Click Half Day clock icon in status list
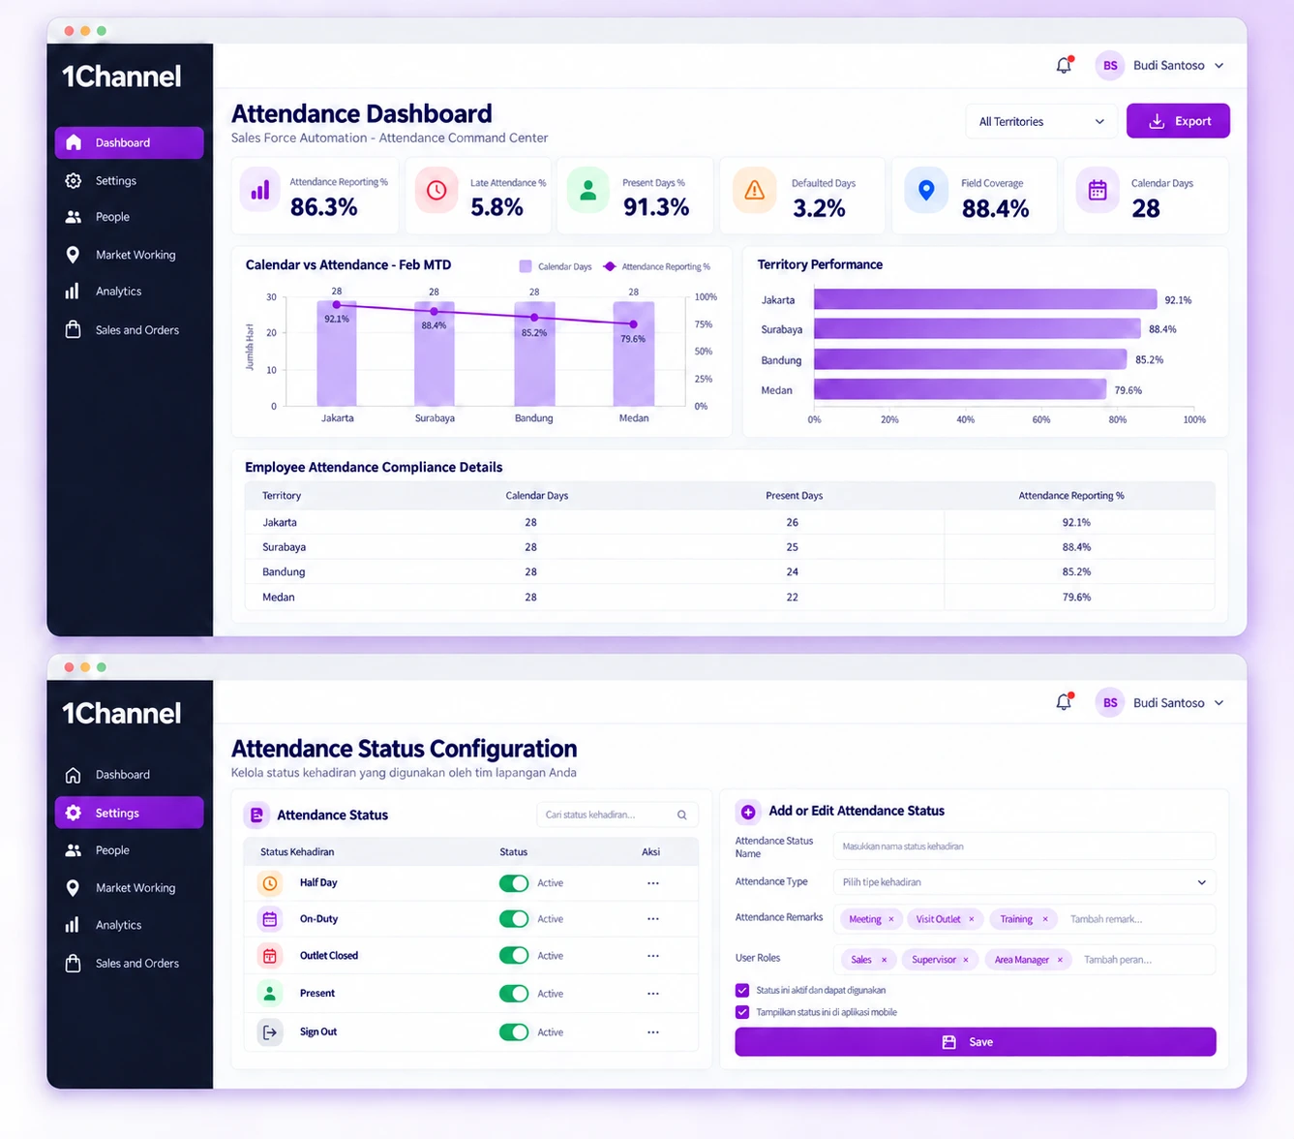Image resolution: width=1294 pixels, height=1139 pixels. click(x=270, y=883)
